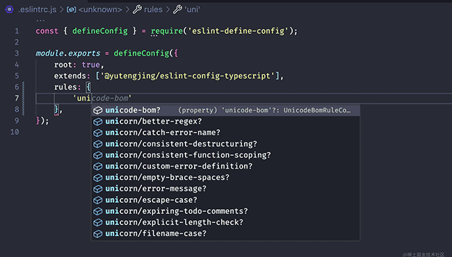The image size is (452, 257).
Task: Click property icon next to unicorn/catch-error-name?
Action: [x=98, y=133]
